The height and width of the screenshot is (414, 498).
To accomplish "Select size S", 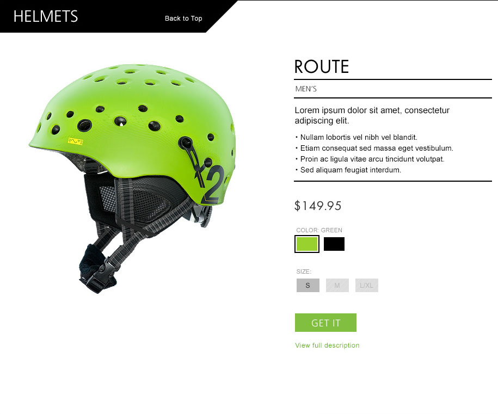I will pyautogui.click(x=308, y=285).
